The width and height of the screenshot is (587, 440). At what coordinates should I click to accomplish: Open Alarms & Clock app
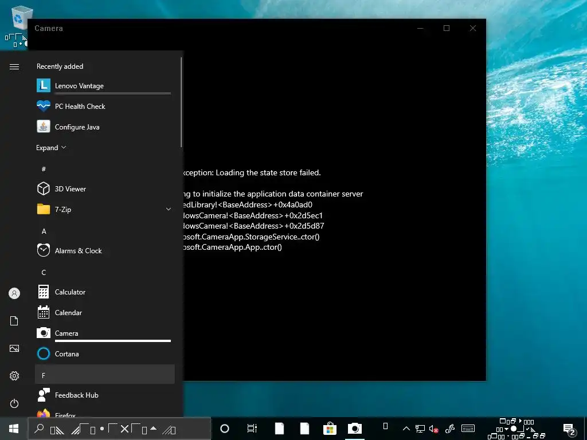pos(105,251)
